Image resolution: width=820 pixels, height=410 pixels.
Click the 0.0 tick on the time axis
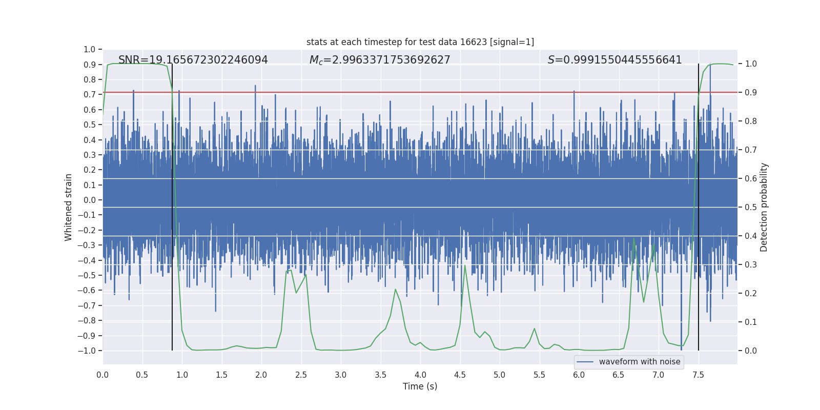[x=102, y=375]
